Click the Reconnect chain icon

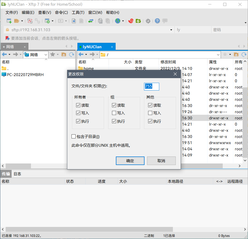pyautogui.click(x=37, y=21)
